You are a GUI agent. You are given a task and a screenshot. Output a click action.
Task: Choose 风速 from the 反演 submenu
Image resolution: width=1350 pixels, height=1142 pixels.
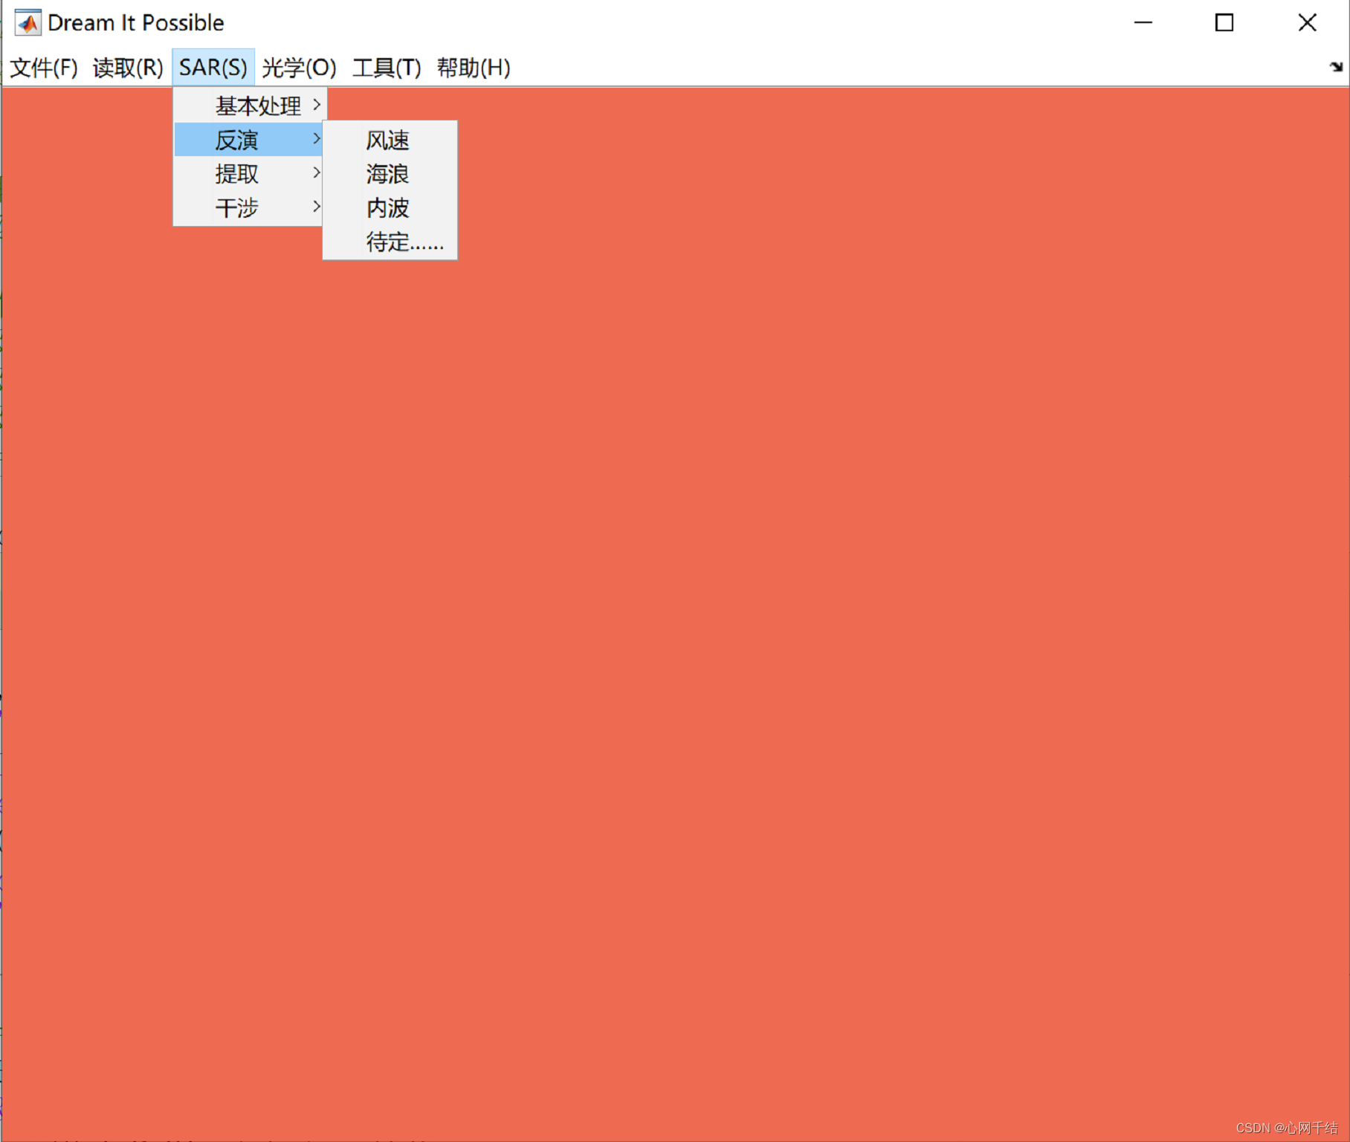tap(390, 141)
